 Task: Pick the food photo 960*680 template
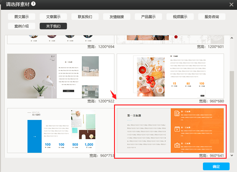(x=170, y=76)
